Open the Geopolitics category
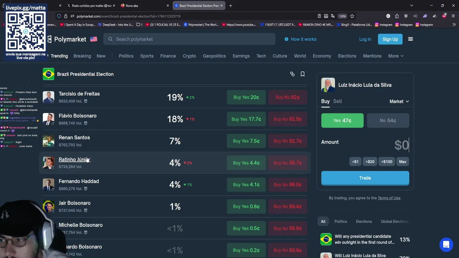Viewport: 459px width, 258px height. [x=214, y=56]
